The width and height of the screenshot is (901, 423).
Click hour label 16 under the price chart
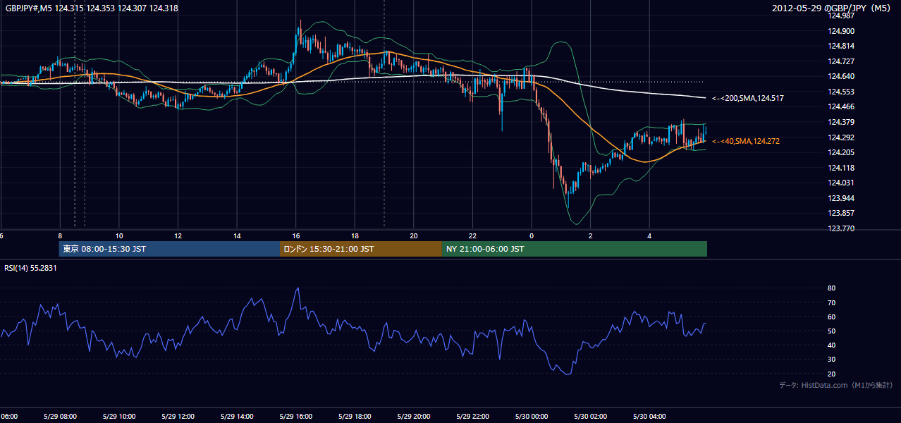[296, 235]
